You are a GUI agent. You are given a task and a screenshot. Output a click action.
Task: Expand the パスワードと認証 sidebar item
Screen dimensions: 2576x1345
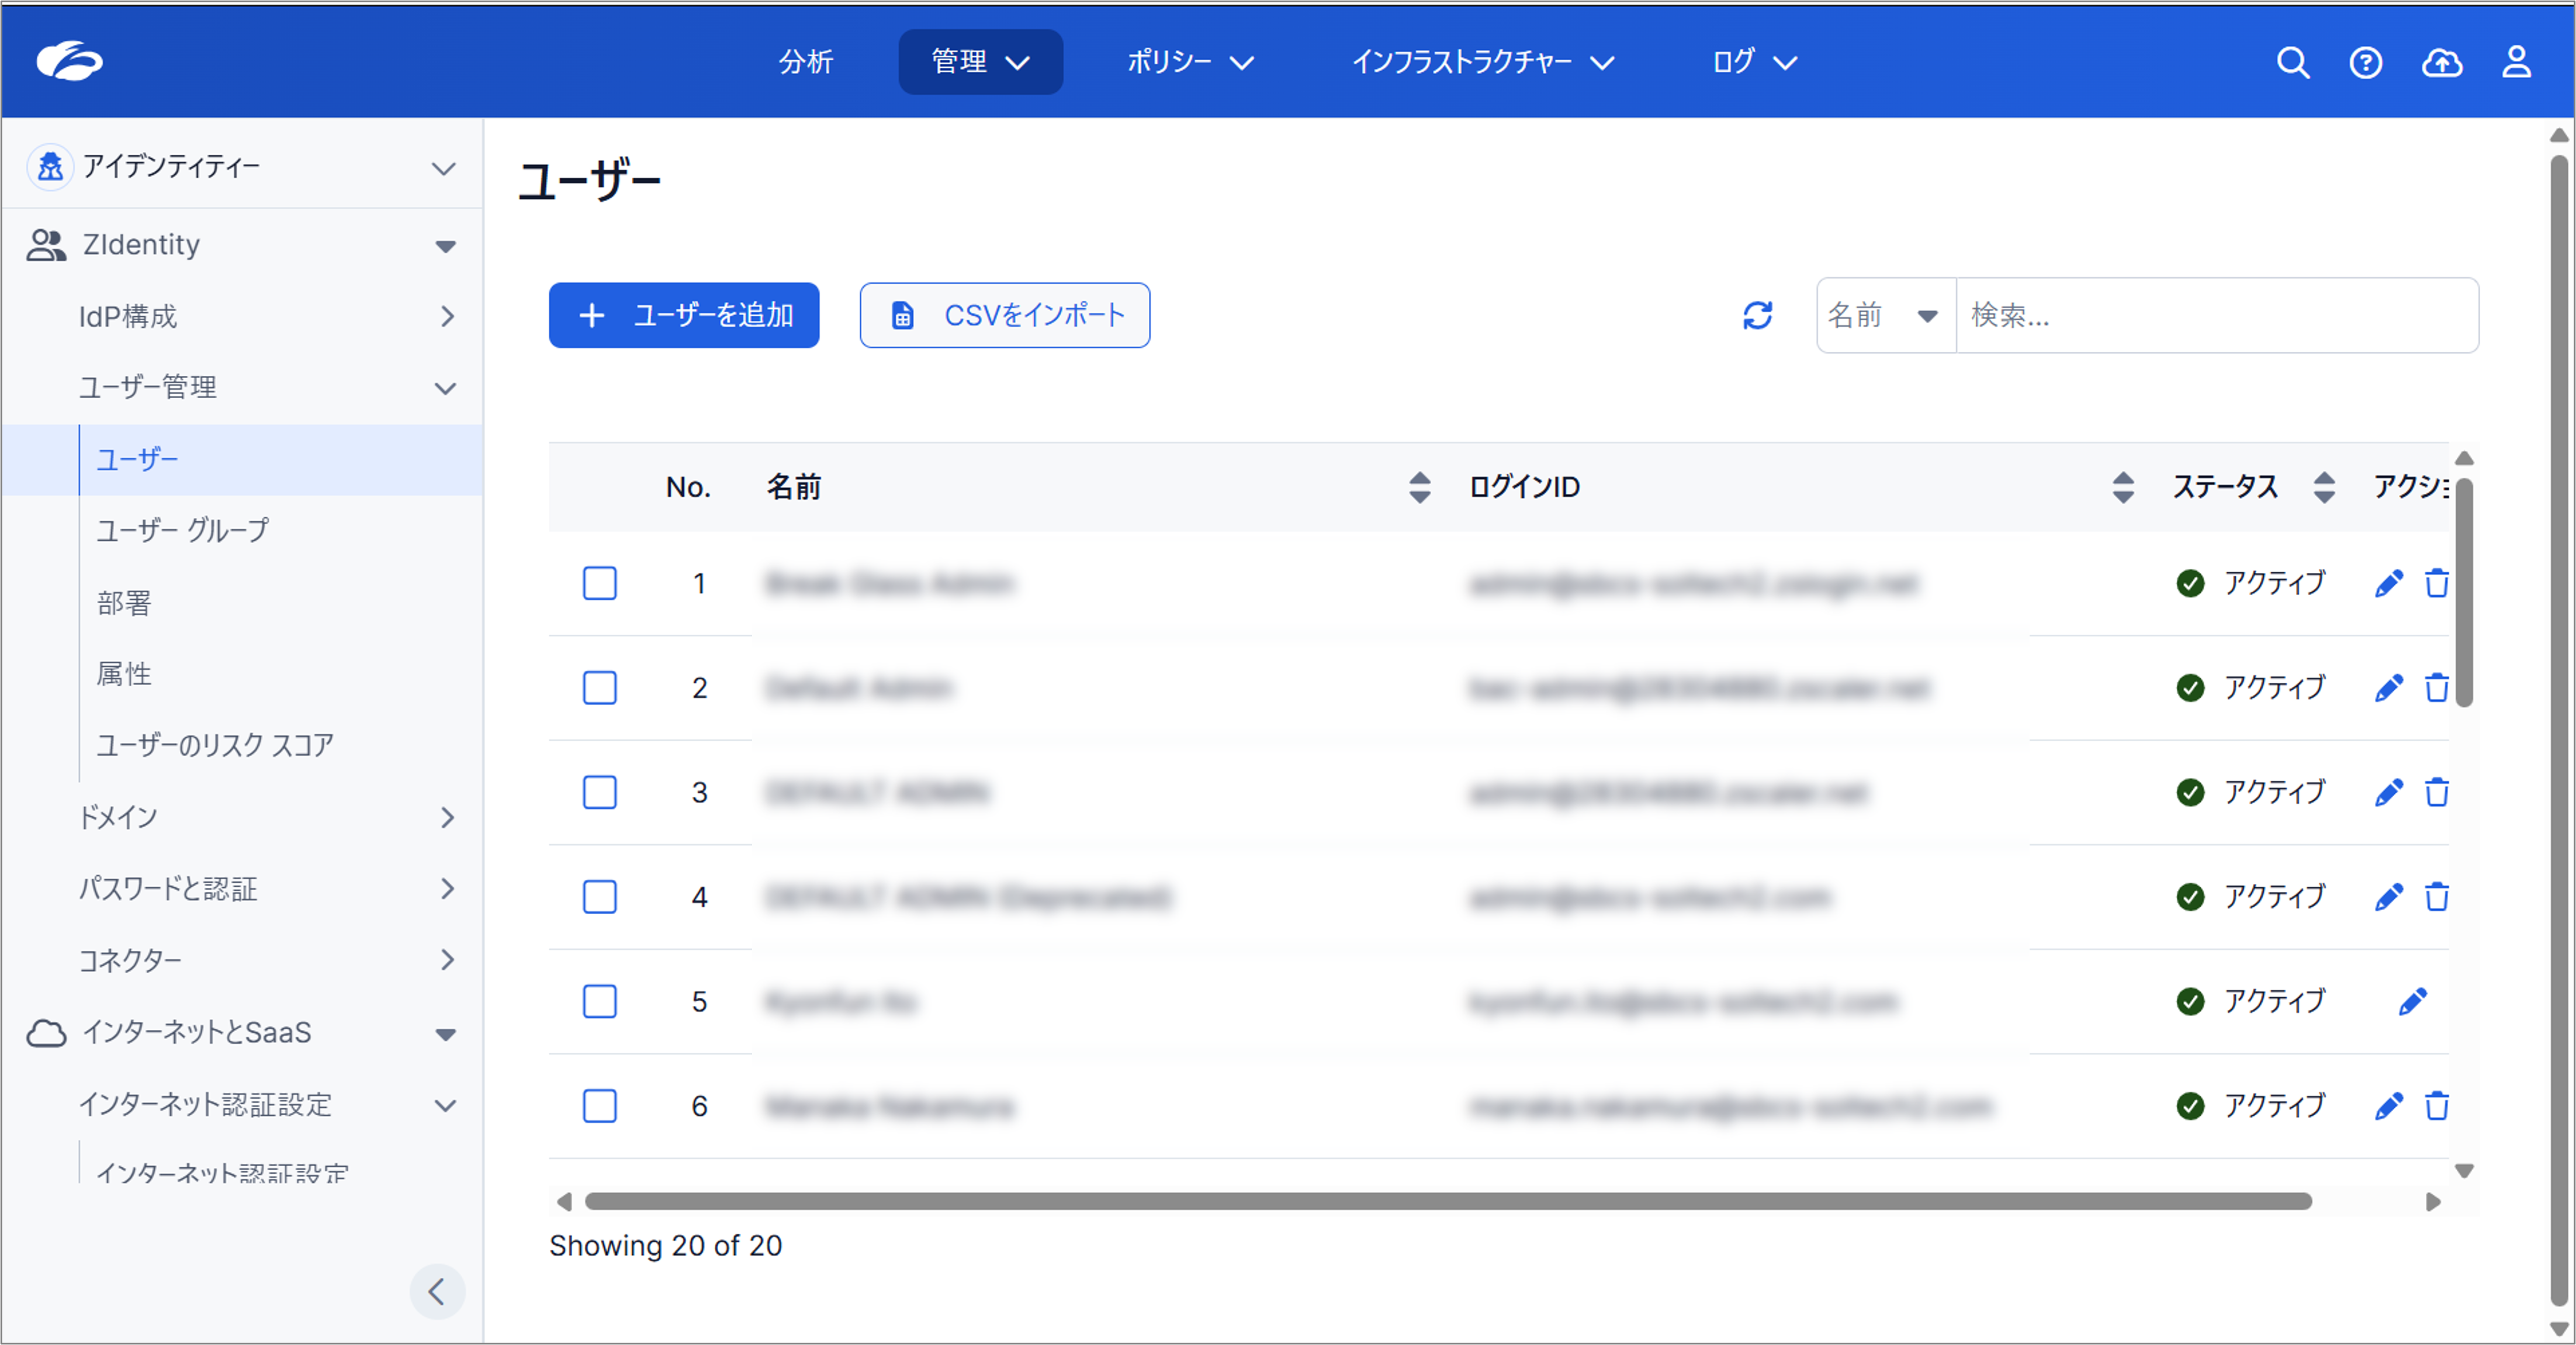[265, 889]
